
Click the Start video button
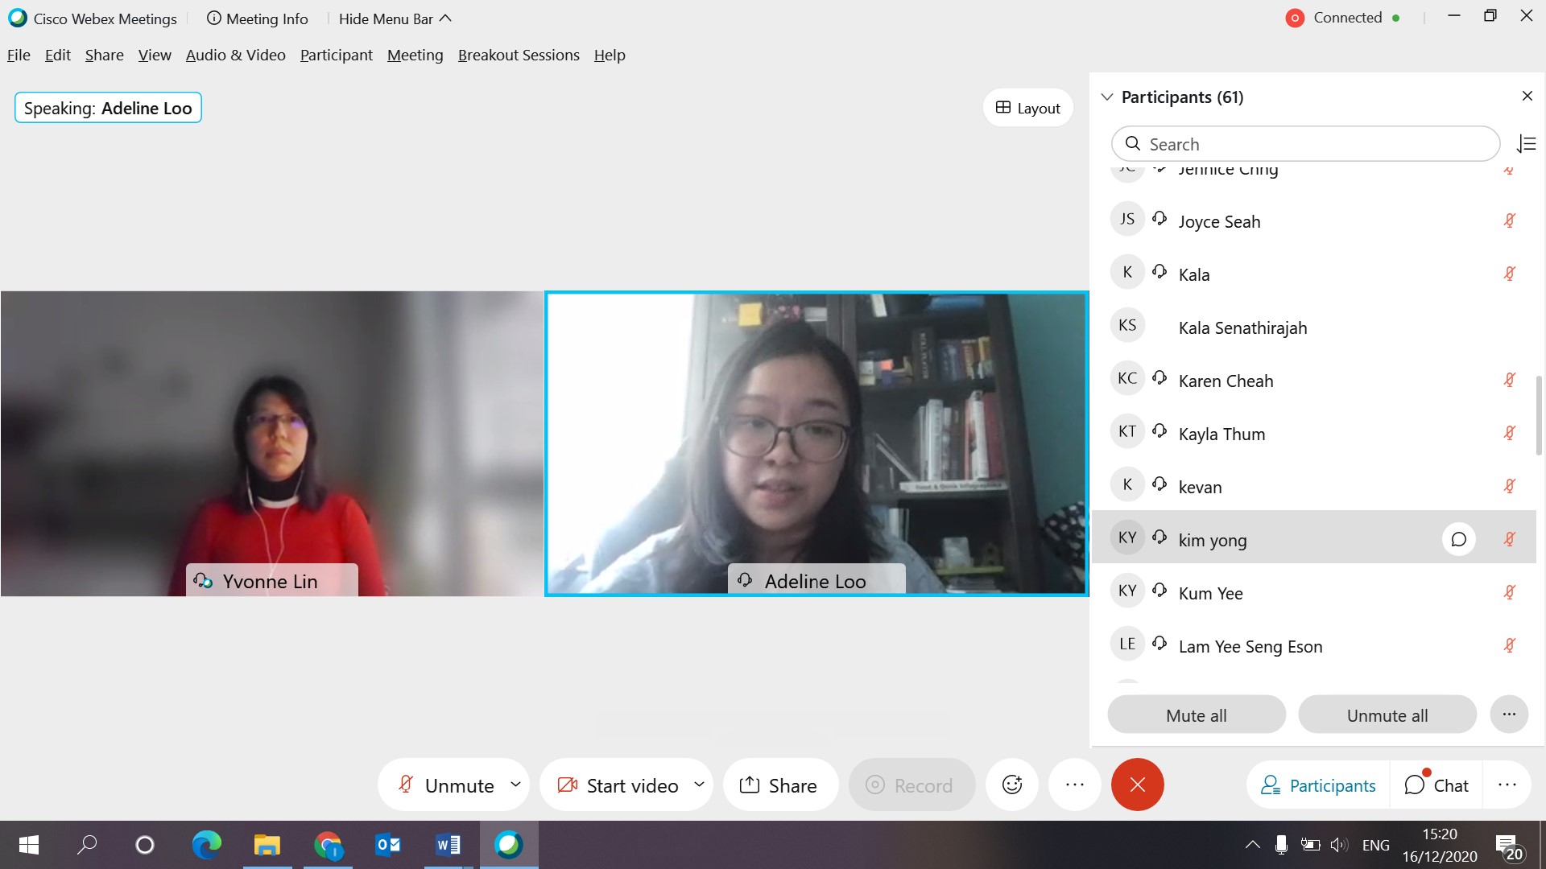(x=618, y=785)
